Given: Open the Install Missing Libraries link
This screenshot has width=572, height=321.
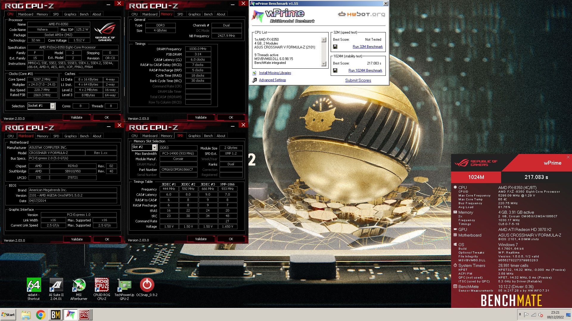Looking at the screenshot, I should click(275, 73).
